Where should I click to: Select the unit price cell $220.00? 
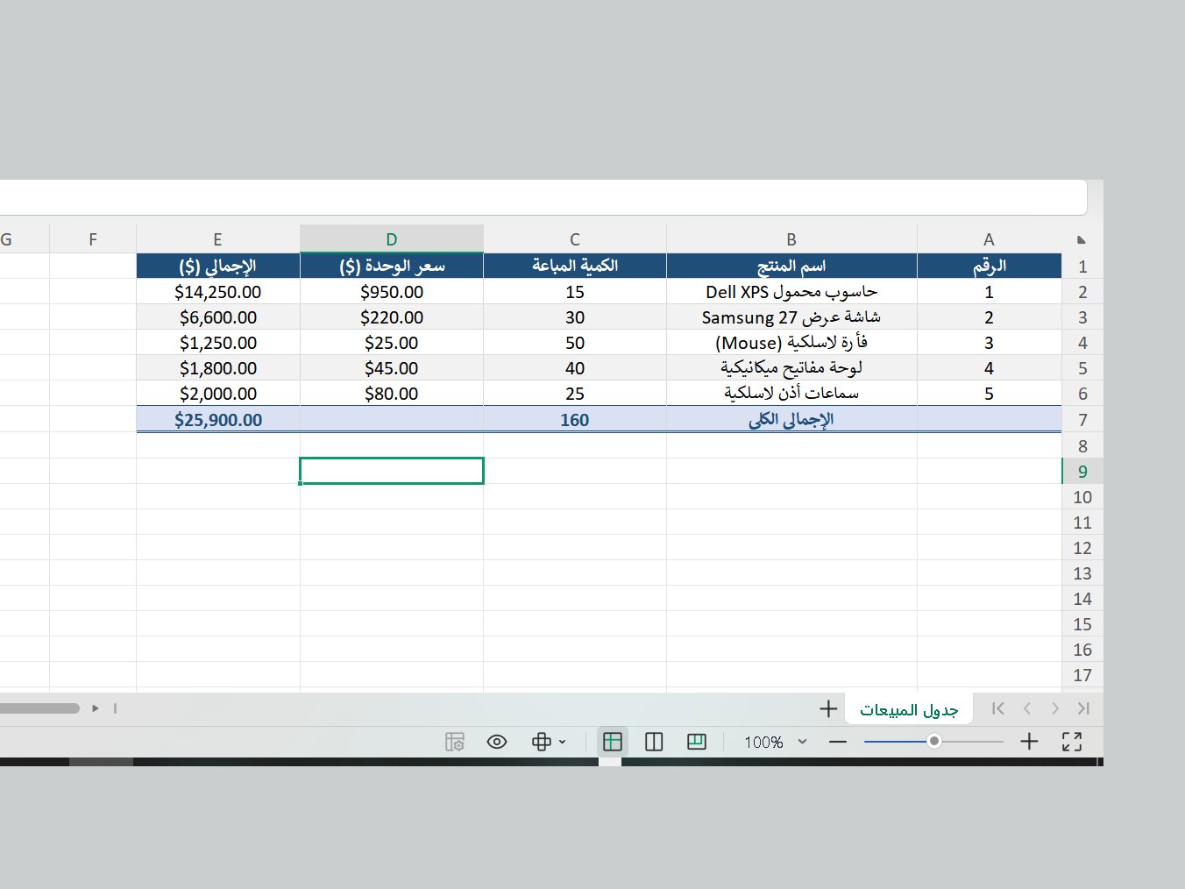[392, 317]
